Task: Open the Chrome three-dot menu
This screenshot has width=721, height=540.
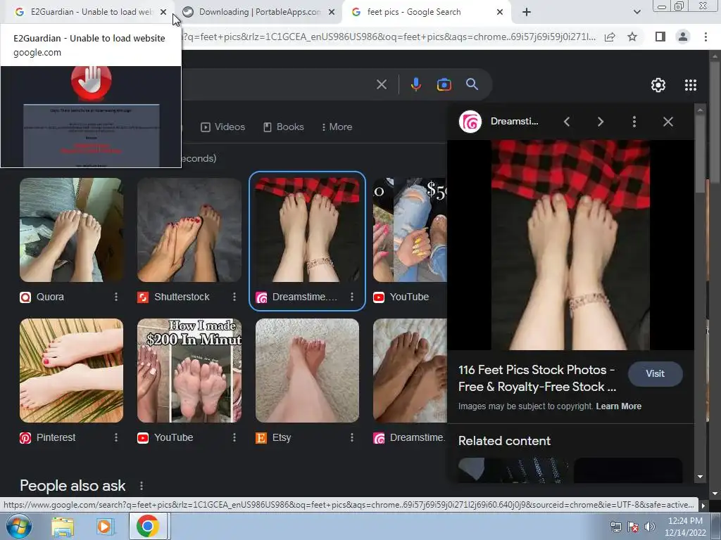Action: 706,37
